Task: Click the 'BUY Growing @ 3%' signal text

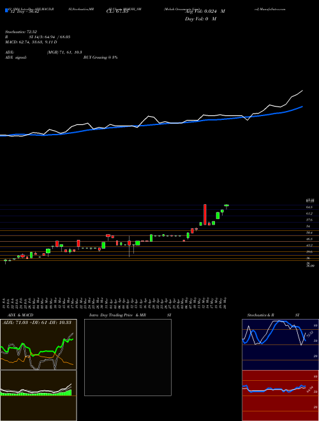Action: coord(100,57)
